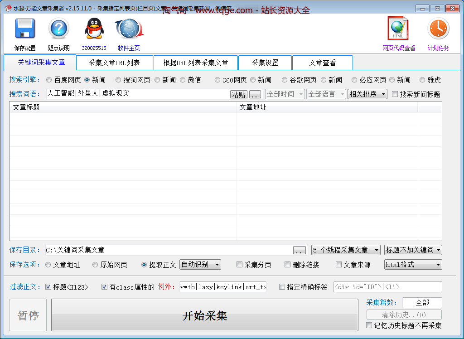Check 记忆历史标题不再采集 option
This screenshot has height=339, width=464.
(x=369, y=325)
